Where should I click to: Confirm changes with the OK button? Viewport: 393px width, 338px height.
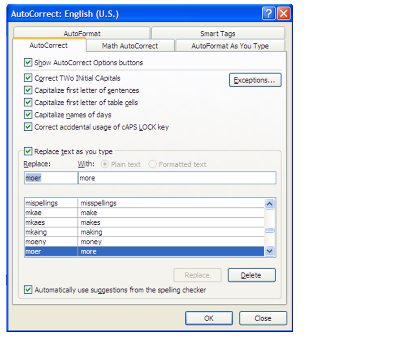[209, 318]
